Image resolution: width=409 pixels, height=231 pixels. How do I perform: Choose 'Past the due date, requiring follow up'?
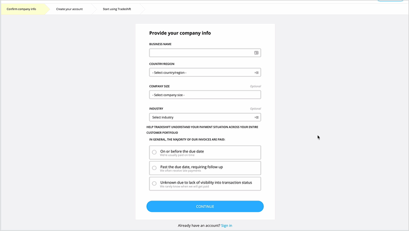pos(155,168)
